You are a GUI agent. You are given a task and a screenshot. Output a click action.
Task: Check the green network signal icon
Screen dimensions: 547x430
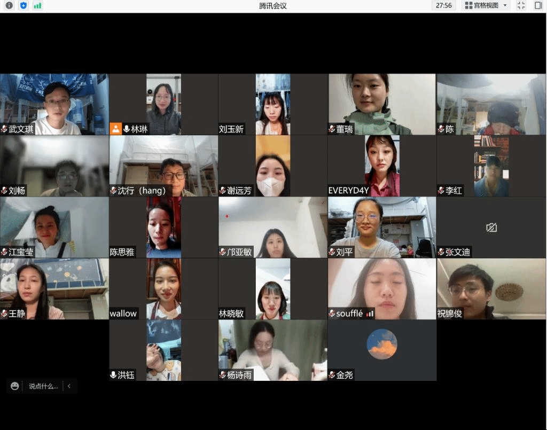pyautogui.click(x=37, y=5)
